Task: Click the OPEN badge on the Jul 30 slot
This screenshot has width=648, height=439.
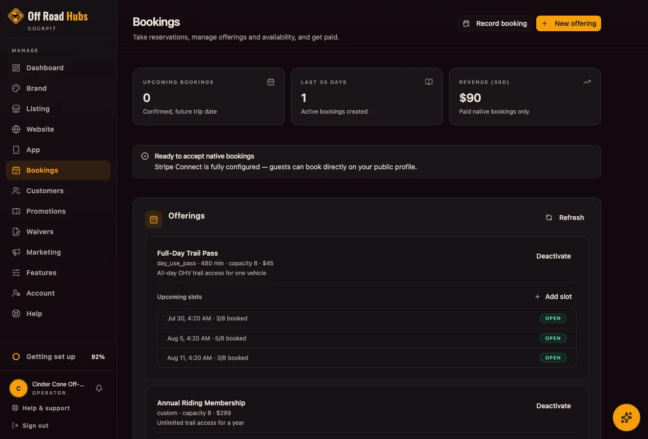Action: tap(553, 319)
